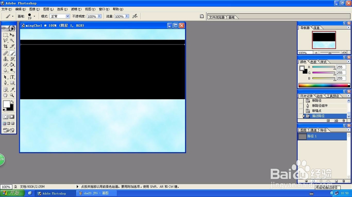This screenshot has width=352, height=197.
Task: Select the Eraser tool
Action: point(5,64)
